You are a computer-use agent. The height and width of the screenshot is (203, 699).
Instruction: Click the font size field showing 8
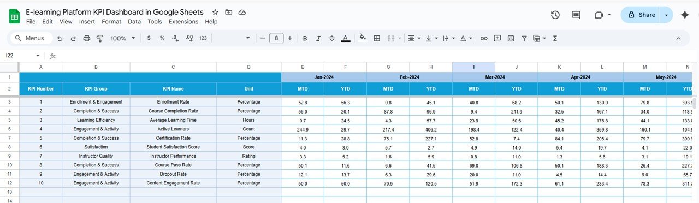276,38
